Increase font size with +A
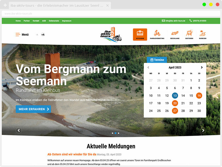222x167 pixels. [x=43, y=35]
